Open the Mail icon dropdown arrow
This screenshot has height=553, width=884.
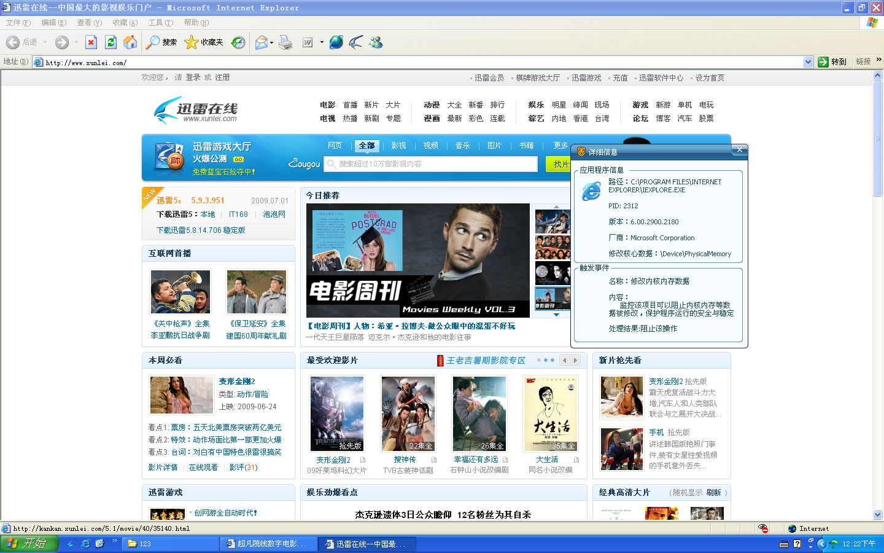tap(272, 42)
